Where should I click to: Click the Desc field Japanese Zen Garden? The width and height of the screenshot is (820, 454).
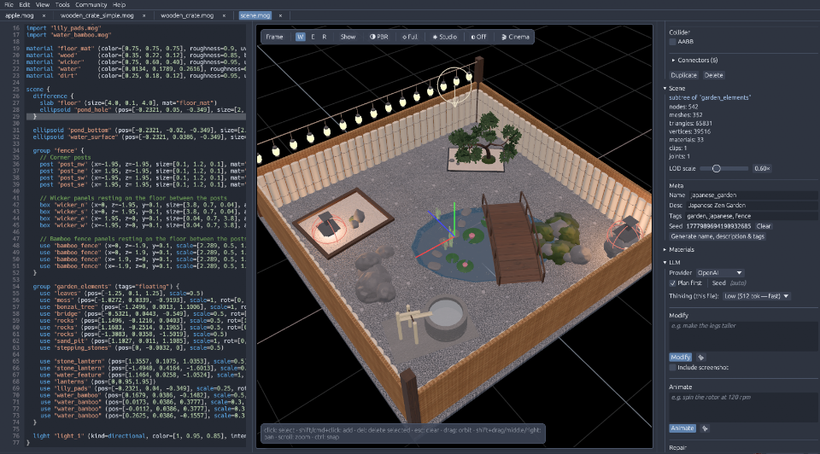[x=752, y=206]
